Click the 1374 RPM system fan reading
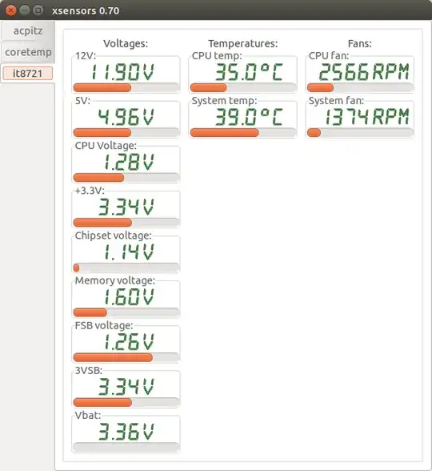 [x=367, y=117]
